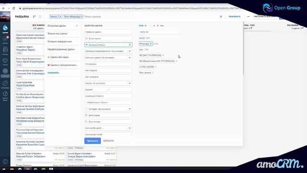Click the Бюджет from field
Image resolution: width=307 pixels, height=173 pixels.
pos(96,90)
